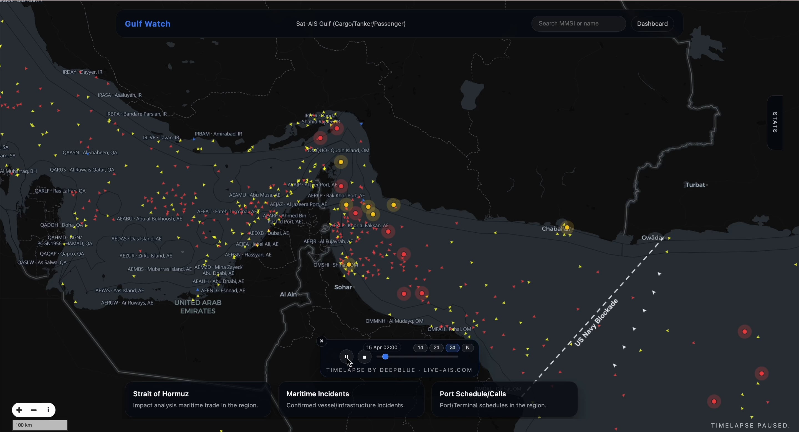Zoom in the map with the plus icon
799x432 pixels.
(x=19, y=410)
